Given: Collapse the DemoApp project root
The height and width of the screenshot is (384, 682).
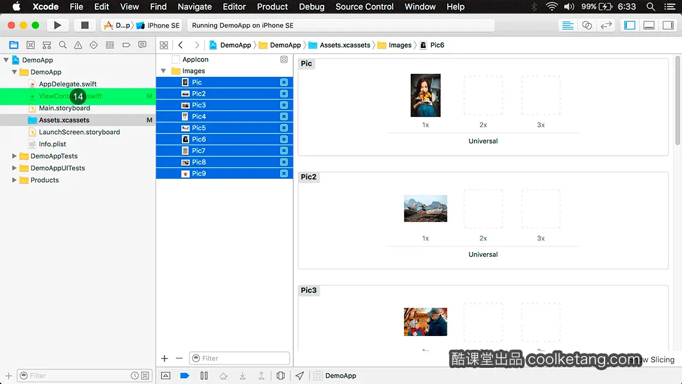Looking at the screenshot, I should click(6, 60).
